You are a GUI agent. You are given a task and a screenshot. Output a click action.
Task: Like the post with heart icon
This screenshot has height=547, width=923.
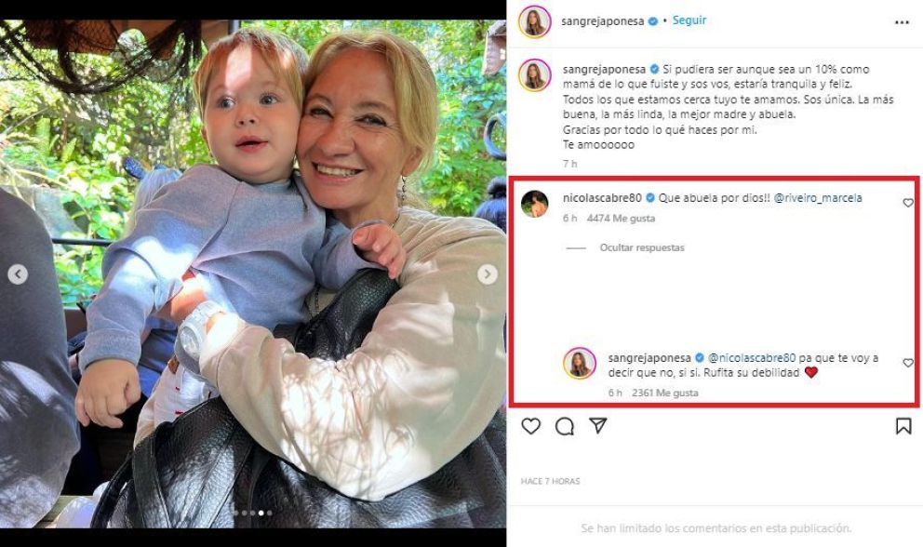coord(530,426)
